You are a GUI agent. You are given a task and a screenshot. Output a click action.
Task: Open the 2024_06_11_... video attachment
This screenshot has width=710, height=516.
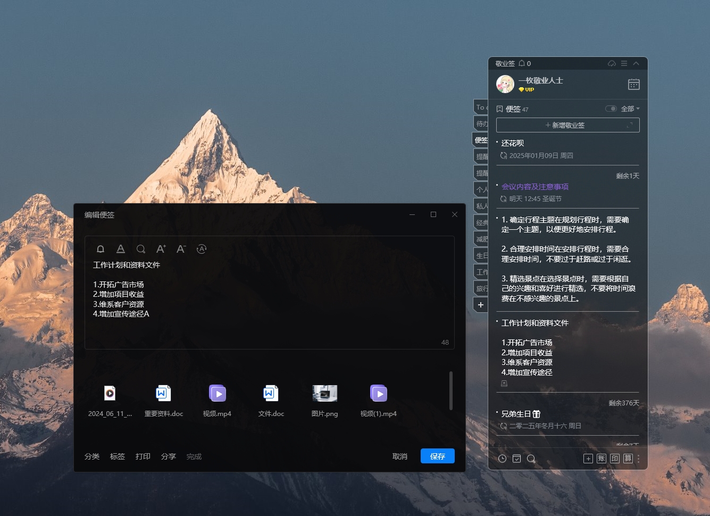point(110,400)
